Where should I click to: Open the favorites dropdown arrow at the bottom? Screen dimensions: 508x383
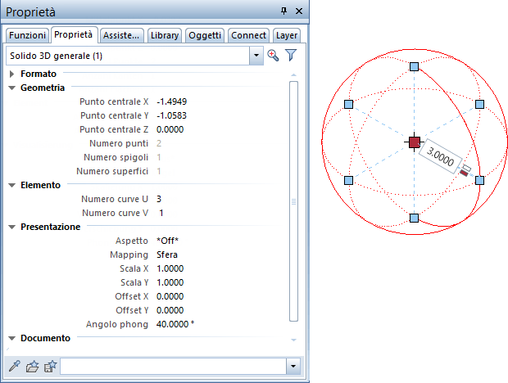tap(293, 366)
